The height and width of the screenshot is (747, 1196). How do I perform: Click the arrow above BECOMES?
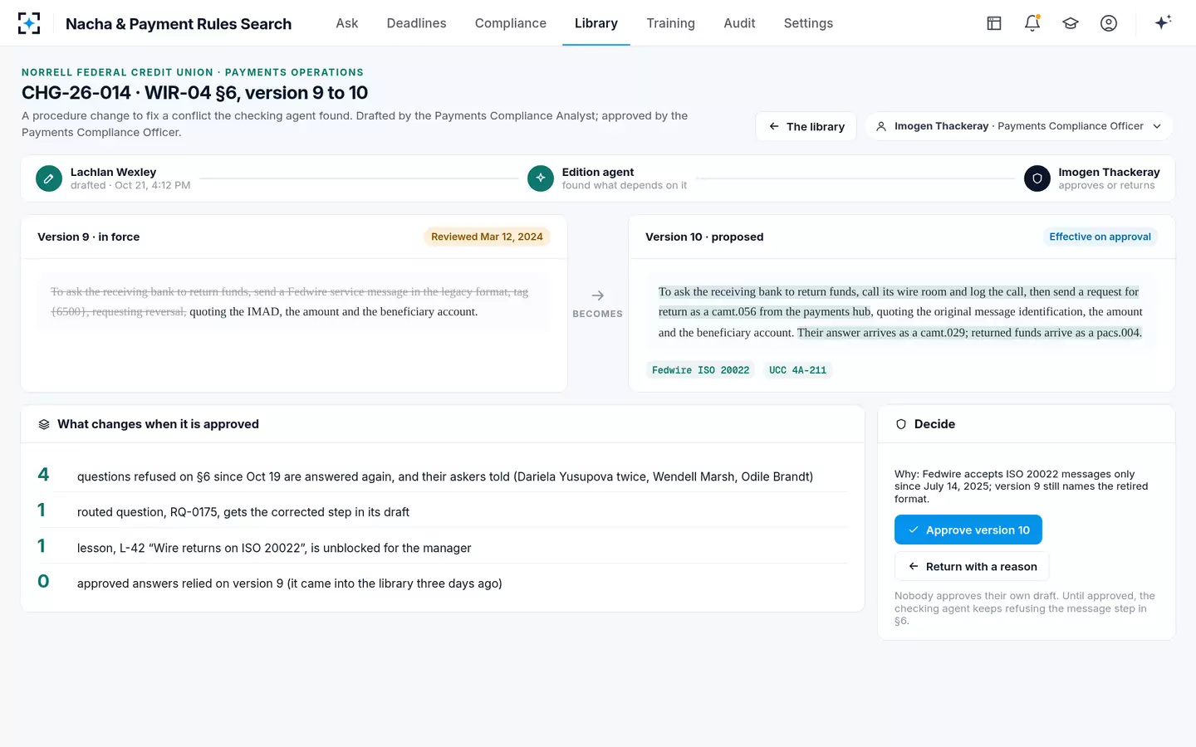point(598,295)
